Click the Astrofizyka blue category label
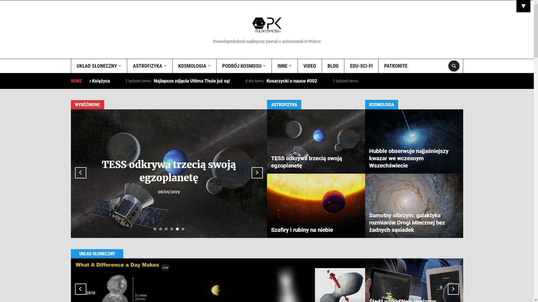 click(284, 105)
